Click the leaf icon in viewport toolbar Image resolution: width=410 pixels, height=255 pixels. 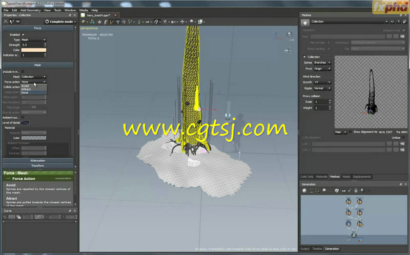[x=99, y=22]
